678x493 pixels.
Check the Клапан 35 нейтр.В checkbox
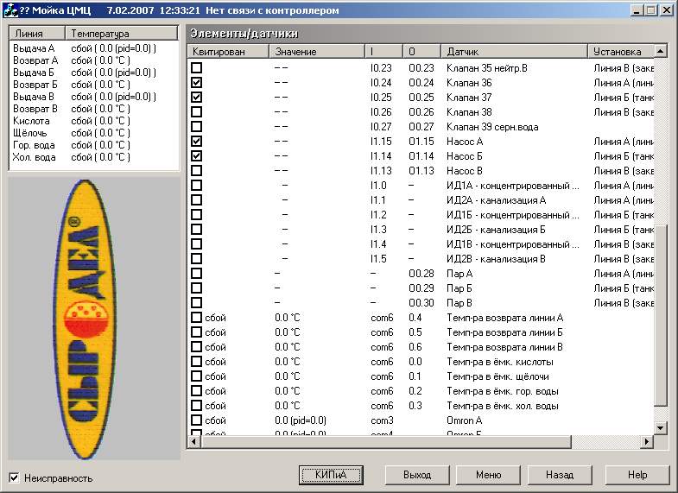click(x=196, y=67)
